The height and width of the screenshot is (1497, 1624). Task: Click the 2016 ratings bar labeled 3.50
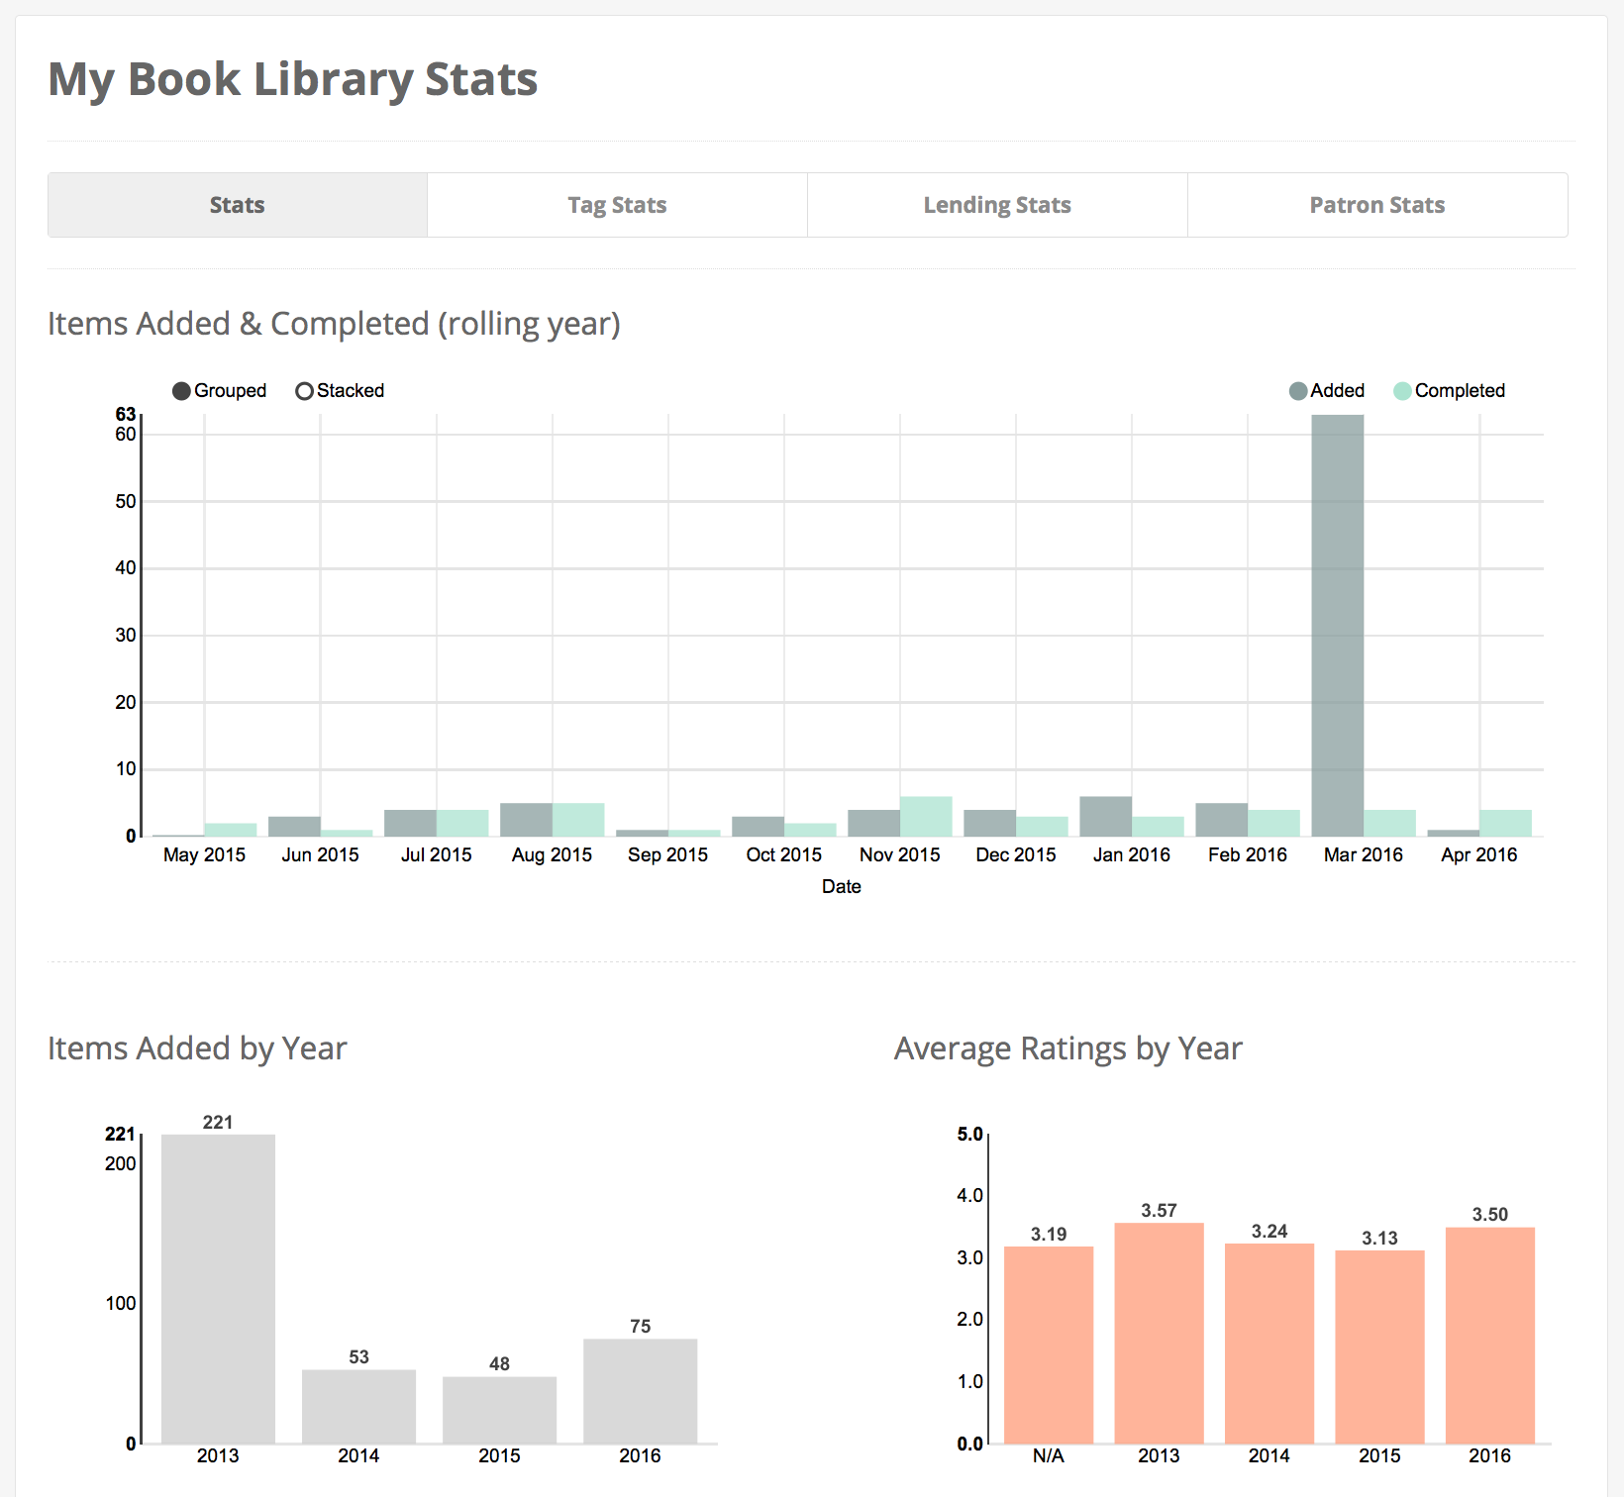point(1489,1335)
